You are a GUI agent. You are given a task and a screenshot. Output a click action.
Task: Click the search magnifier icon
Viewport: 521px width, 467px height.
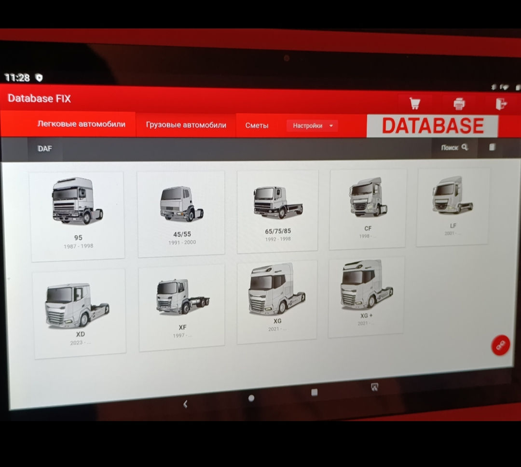(465, 147)
